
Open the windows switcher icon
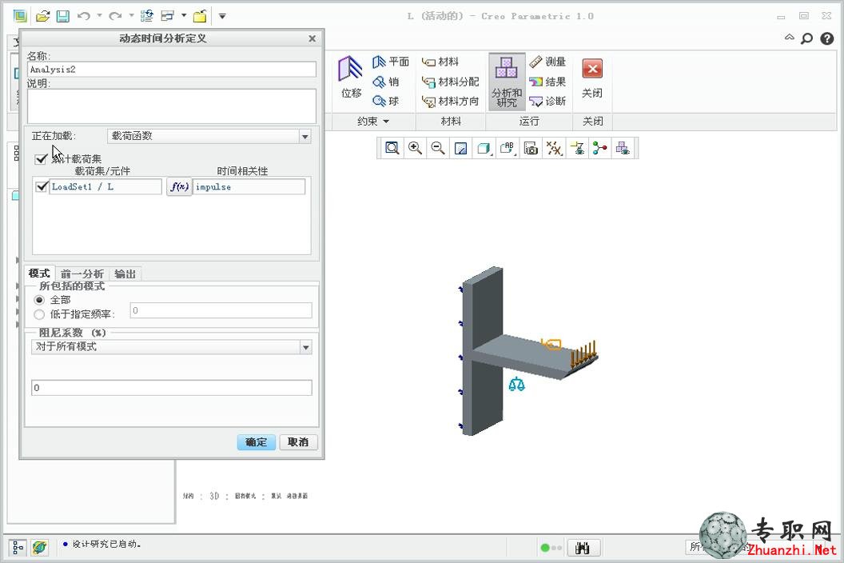(x=168, y=16)
